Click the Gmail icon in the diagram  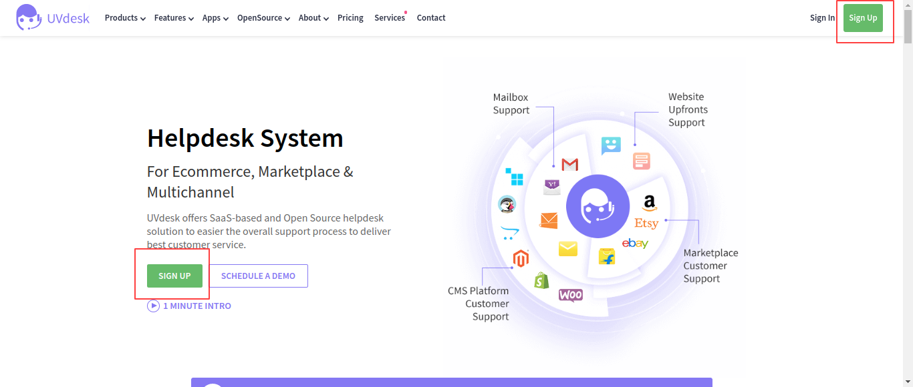point(569,164)
